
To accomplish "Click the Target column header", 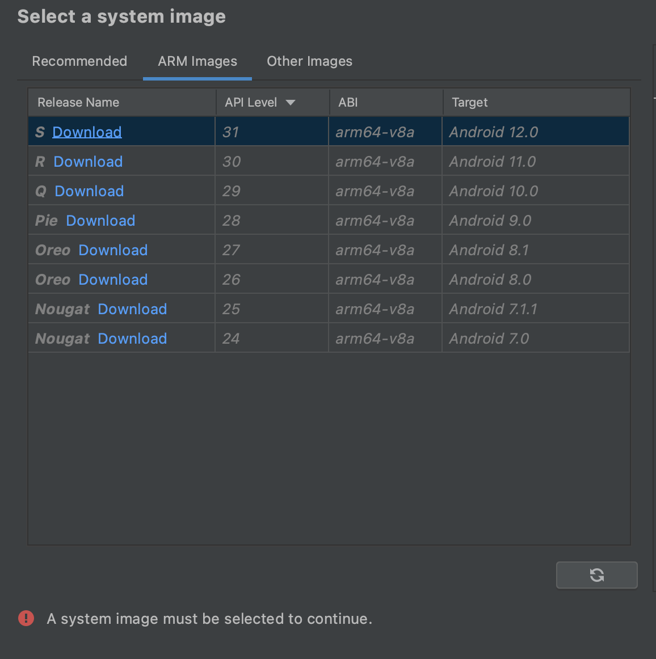I will (x=470, y=103).
